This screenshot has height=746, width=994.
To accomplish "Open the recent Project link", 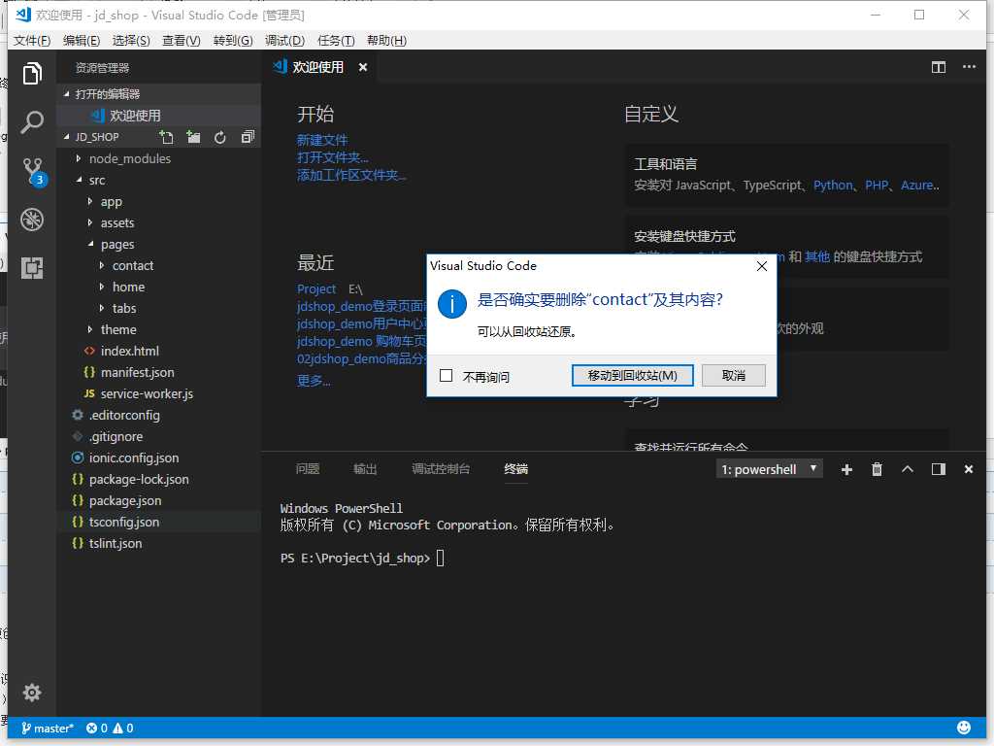I will point(316,289).
